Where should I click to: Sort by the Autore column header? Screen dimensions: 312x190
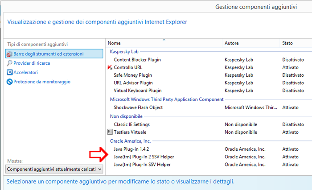(231, 43)
